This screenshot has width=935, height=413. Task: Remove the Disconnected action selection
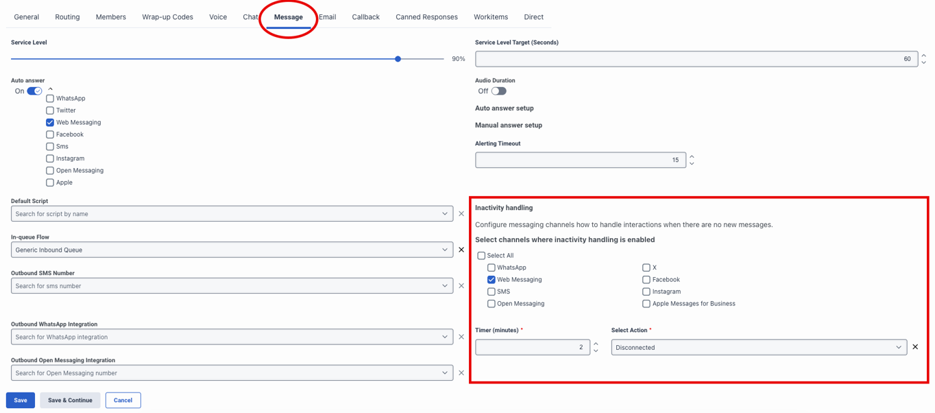[915, 347]
